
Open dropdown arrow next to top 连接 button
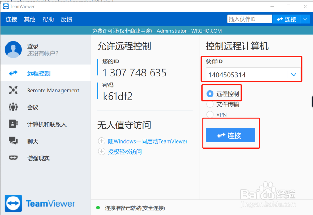coord(305,19)
